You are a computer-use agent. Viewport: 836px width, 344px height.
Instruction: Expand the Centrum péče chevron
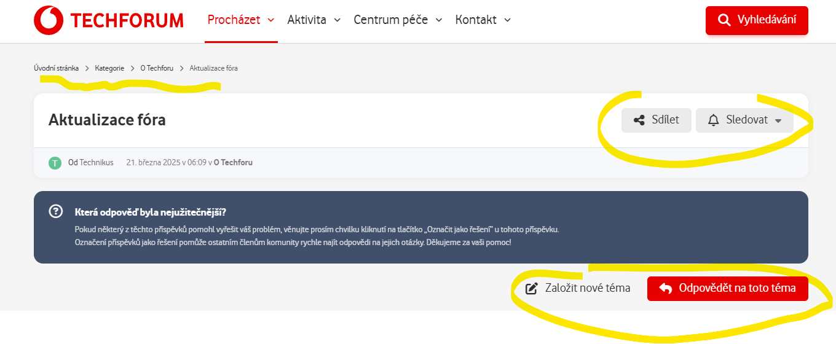(x=439, y=20)
